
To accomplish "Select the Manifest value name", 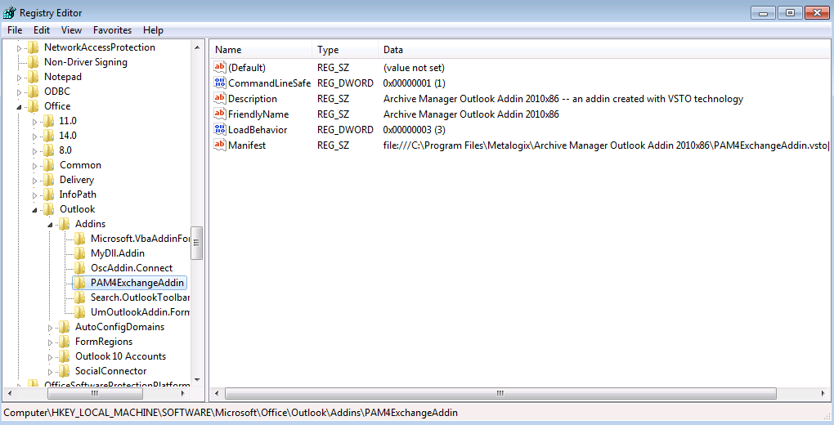I will 247,145.
